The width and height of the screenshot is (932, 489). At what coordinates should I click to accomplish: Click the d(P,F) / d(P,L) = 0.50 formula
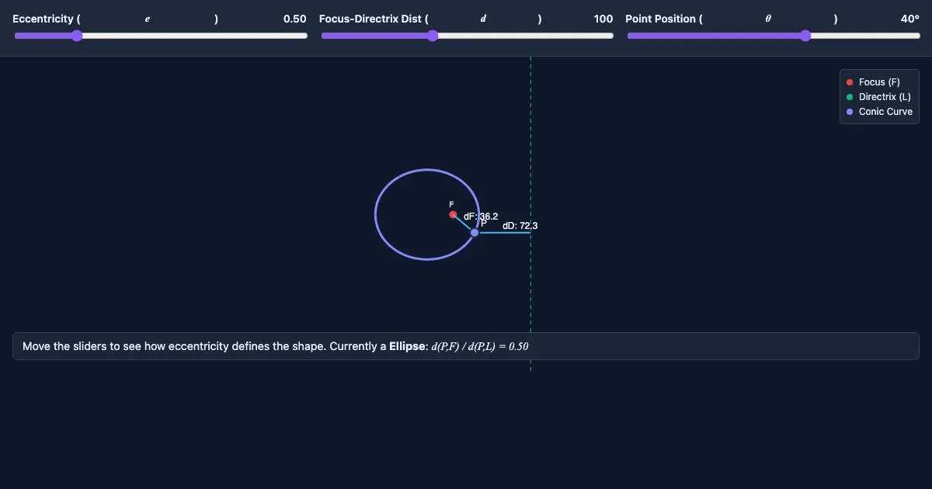coord(480,346)
